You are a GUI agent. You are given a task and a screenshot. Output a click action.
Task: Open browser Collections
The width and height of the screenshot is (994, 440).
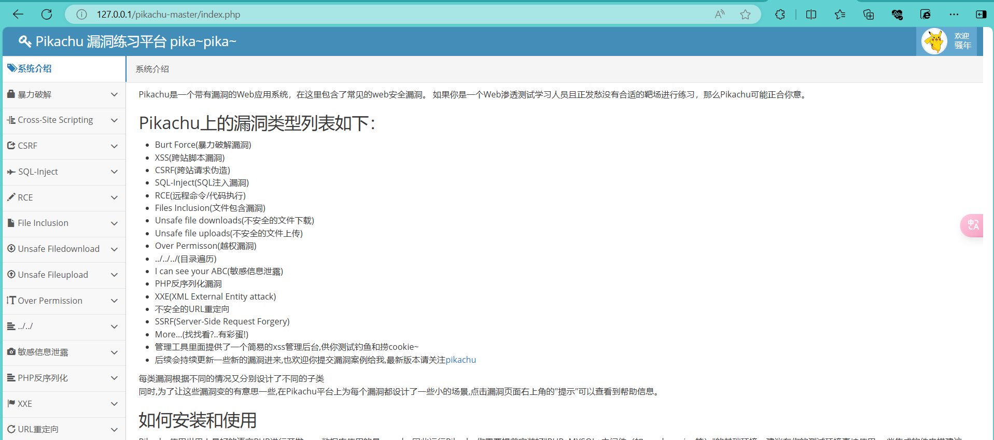[869, 15]
